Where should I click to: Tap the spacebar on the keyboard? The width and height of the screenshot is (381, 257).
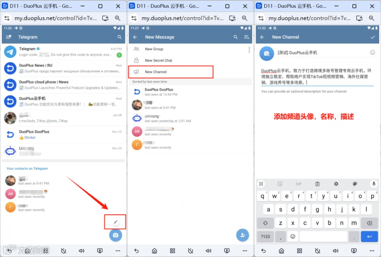(323, 236)
